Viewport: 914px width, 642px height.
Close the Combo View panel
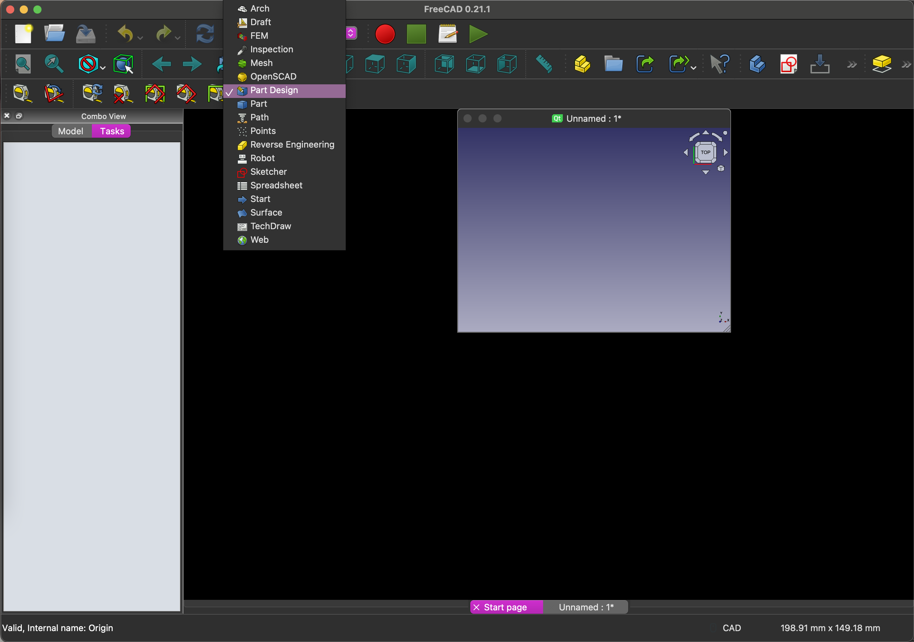(x=7, y=116)
